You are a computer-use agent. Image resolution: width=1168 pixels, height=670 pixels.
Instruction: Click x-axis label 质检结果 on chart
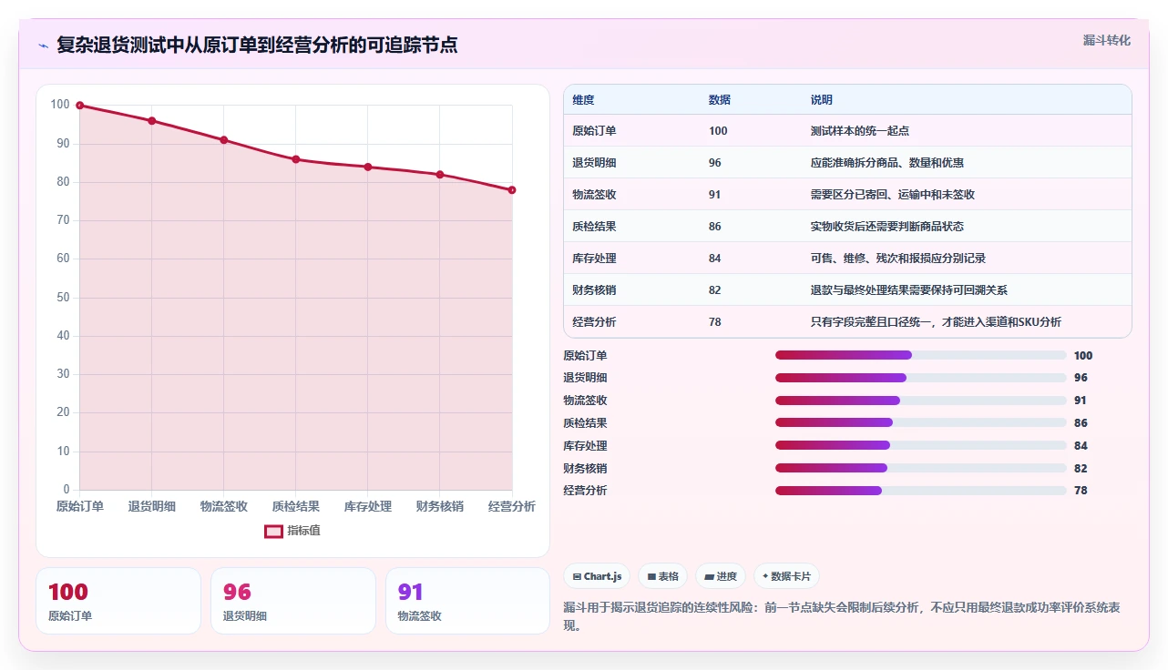296,506
